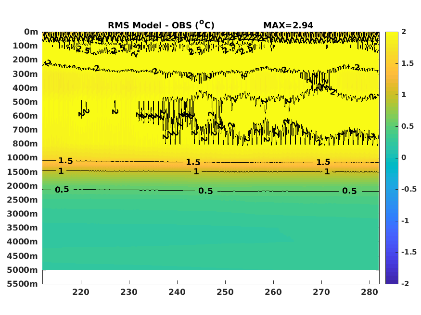Select the '1000m' depth axis label
Image resolution: width=421 pixels, height=315 pixels.
coord(23,158)
